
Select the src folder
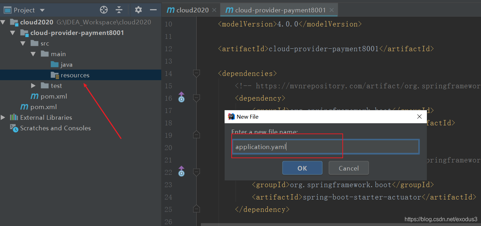(x=45, y=43)
